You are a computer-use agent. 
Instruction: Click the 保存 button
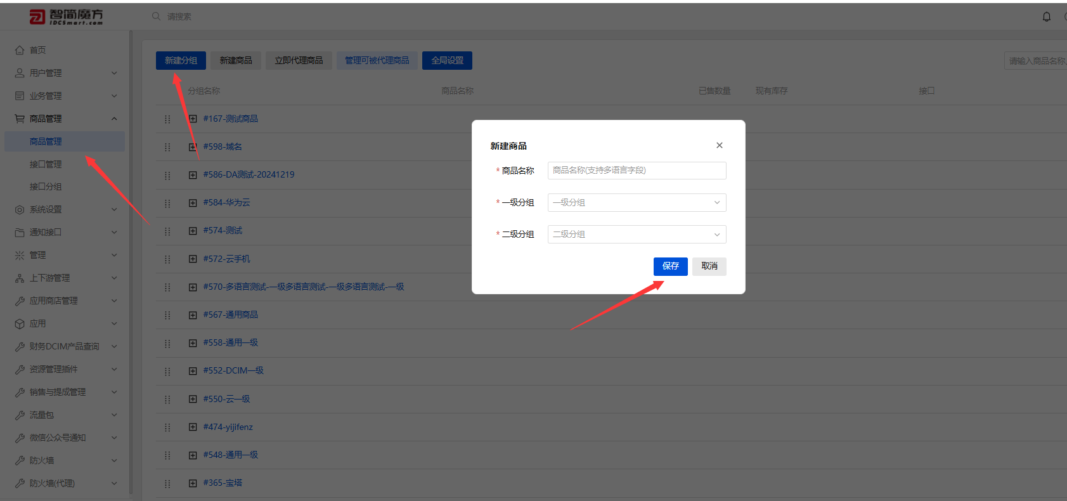[671, 266]
